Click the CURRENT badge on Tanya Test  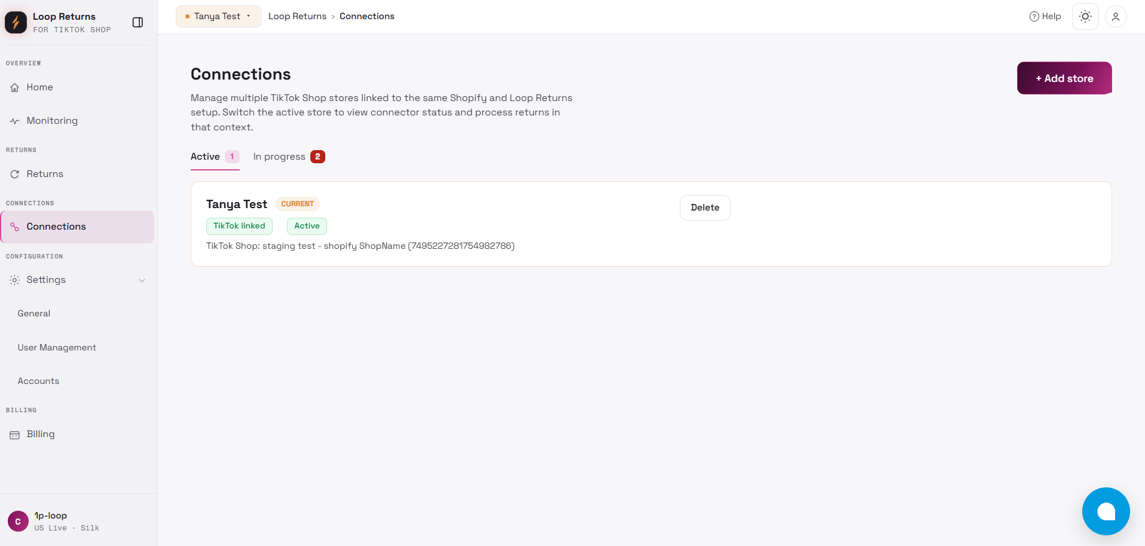pos(297,204)
